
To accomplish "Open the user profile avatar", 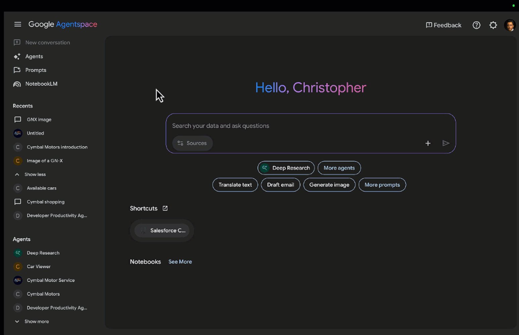I will coord(510,25).
